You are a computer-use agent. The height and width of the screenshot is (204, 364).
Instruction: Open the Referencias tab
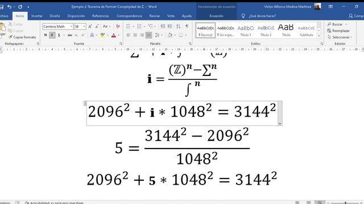101,16
